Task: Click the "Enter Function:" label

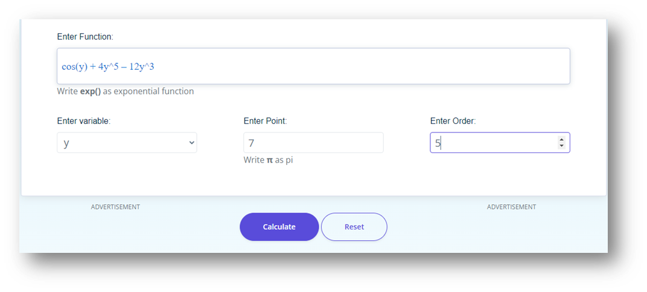Action: pyautogui.click(x=85, y=37)
